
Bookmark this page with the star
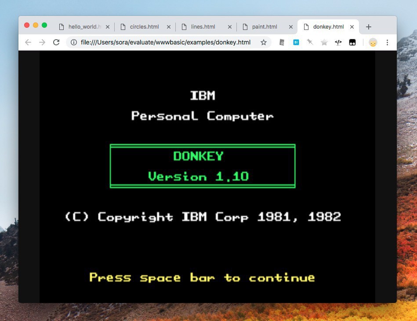[264, 42]
